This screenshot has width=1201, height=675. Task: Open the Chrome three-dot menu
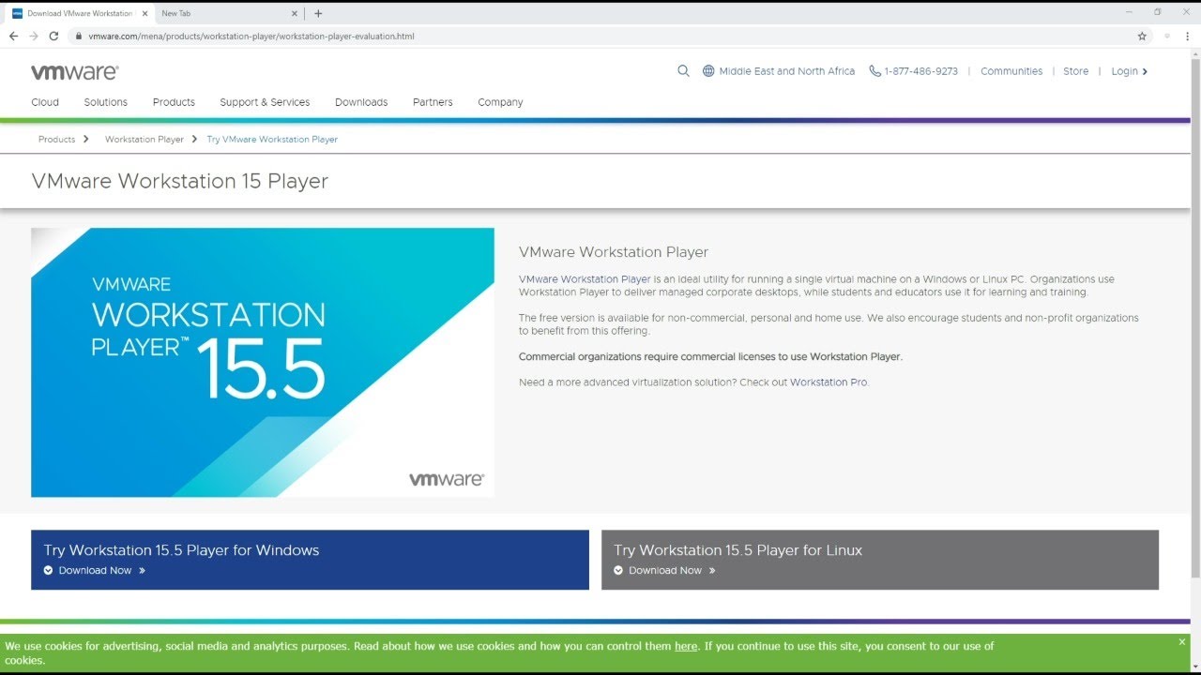pos(1188,37)
